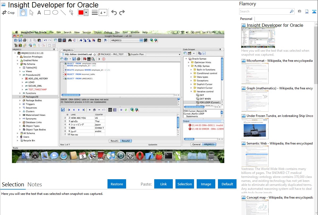Click the results grid save icon
318x215 pixels.
(63, 110)
